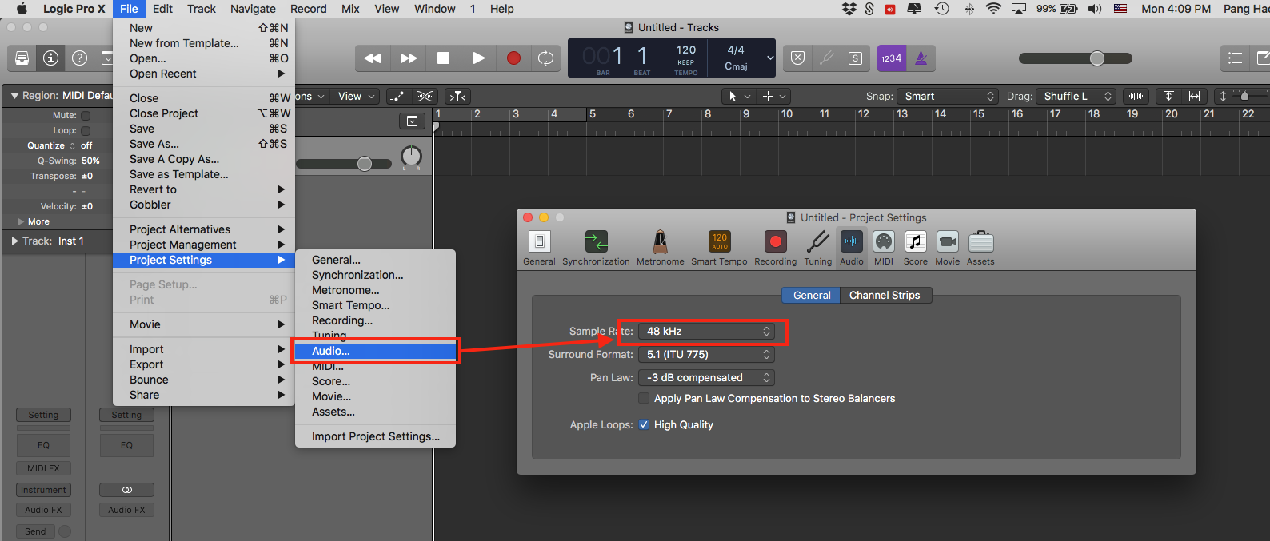Image resolution: width=1270 pixels, height=541 pixels.
Task: Open Score icon in Project Settings
Action: click(x=916, y=247)
